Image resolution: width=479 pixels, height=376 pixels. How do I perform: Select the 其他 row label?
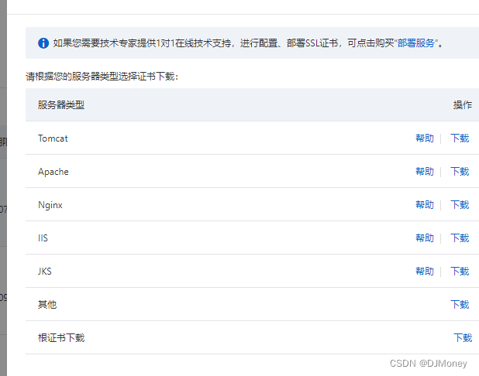47,304
